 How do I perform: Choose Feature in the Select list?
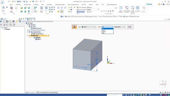click(107, 31)
